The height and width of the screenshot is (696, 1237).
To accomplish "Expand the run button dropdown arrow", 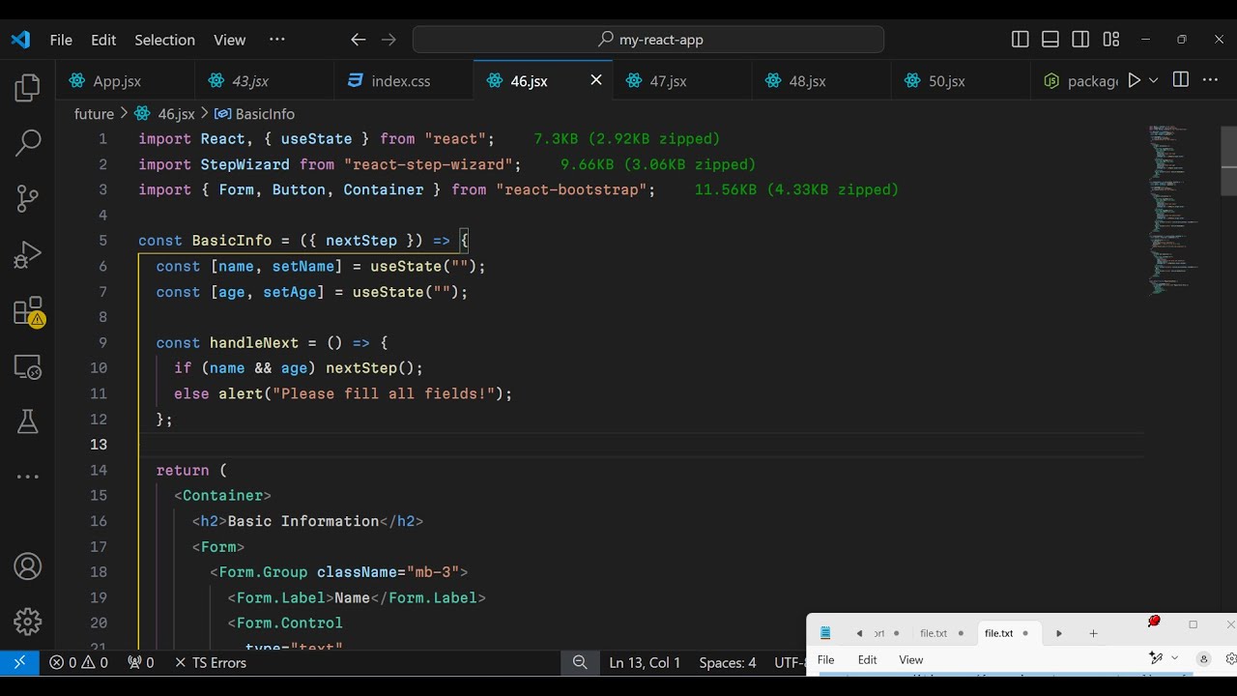I will (1153, 81).
